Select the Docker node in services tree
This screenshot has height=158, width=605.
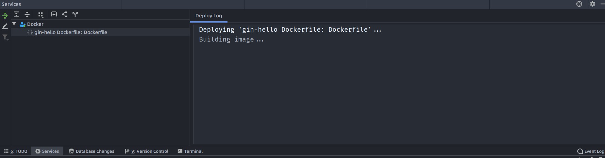[35, 24]
